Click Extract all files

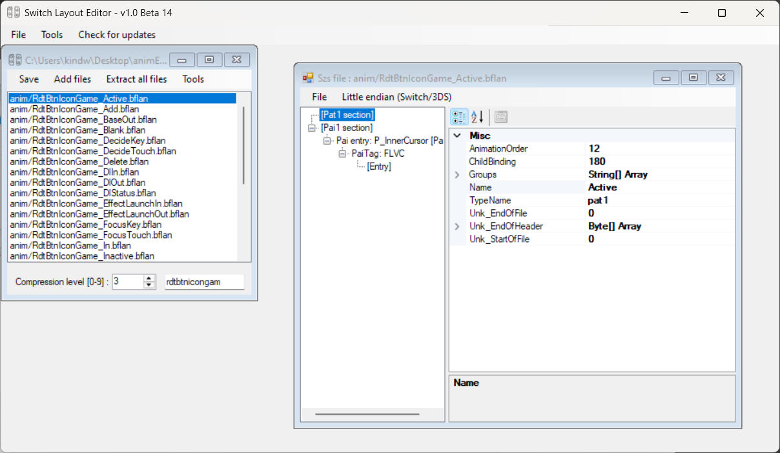point(136,79)
